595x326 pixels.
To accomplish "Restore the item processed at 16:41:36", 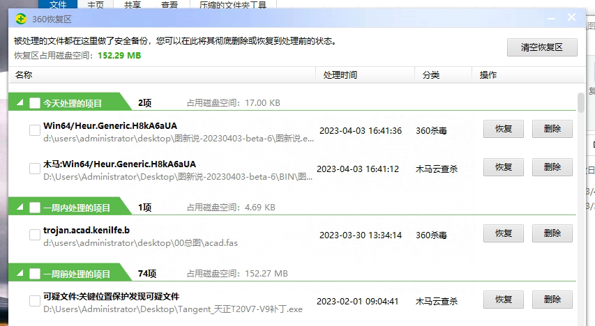I will click(503, 129).
